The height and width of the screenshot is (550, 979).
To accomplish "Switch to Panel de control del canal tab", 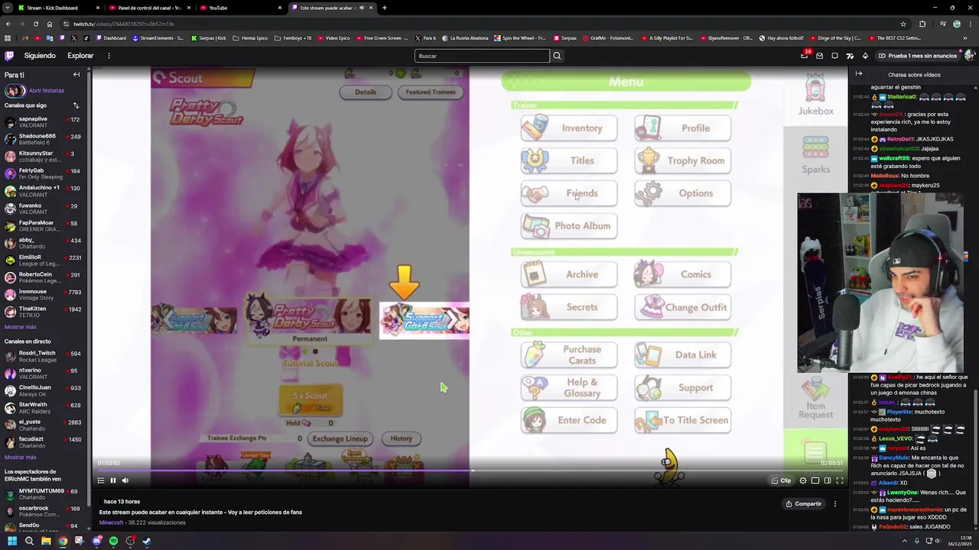I will point(150,8).
